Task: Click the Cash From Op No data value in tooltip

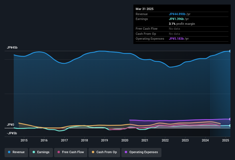Action: tap(174, 34)
